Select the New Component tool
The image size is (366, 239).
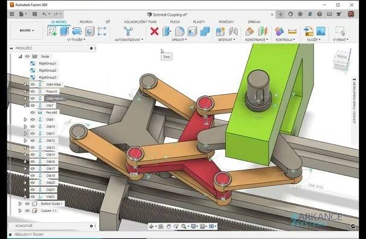(x=220, y=31)
